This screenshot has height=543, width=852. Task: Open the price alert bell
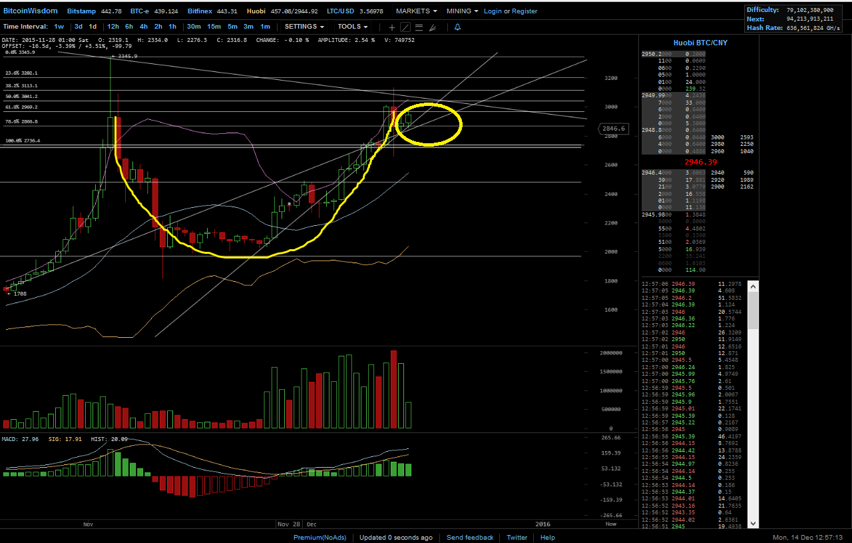coord(457,27)
